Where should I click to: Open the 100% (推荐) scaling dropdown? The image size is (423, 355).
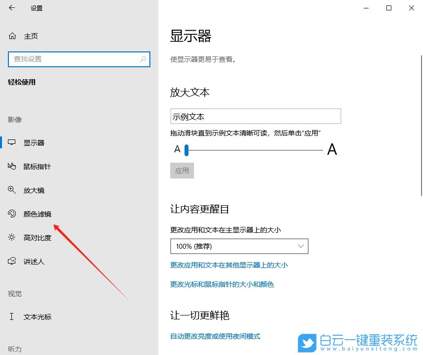239,246
